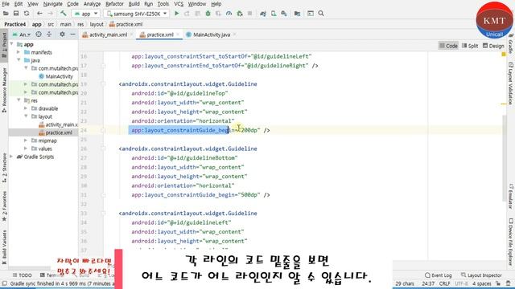Click CRLF line separator in status bar
Screen dimensions: 515x289
click(444, 283)
